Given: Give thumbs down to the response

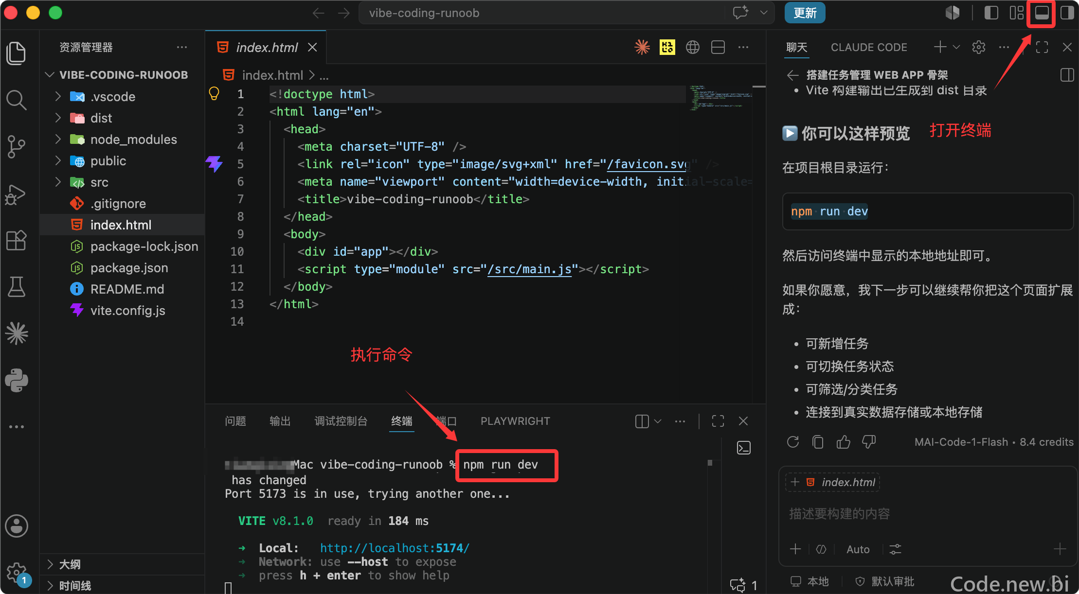Looking at the screenshot, I should [869, 442].
